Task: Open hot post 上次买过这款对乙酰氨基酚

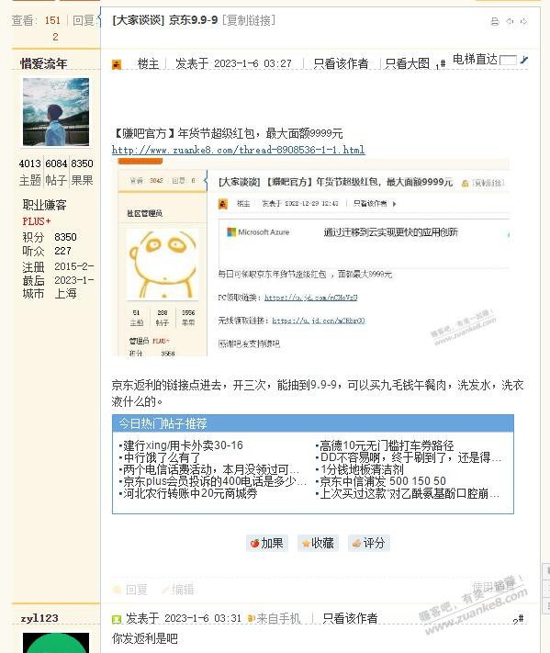Action: pyautogui.click(x=409, y=493)
